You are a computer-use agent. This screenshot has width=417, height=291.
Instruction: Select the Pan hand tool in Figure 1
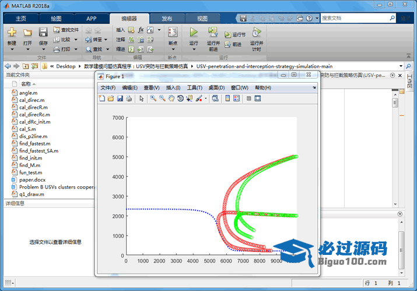171,99
